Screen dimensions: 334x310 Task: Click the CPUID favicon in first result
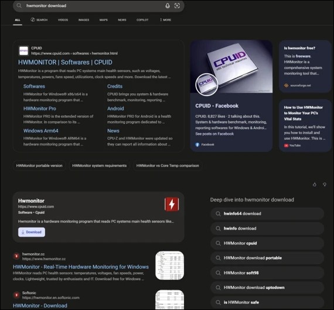(x=23, y=51)
